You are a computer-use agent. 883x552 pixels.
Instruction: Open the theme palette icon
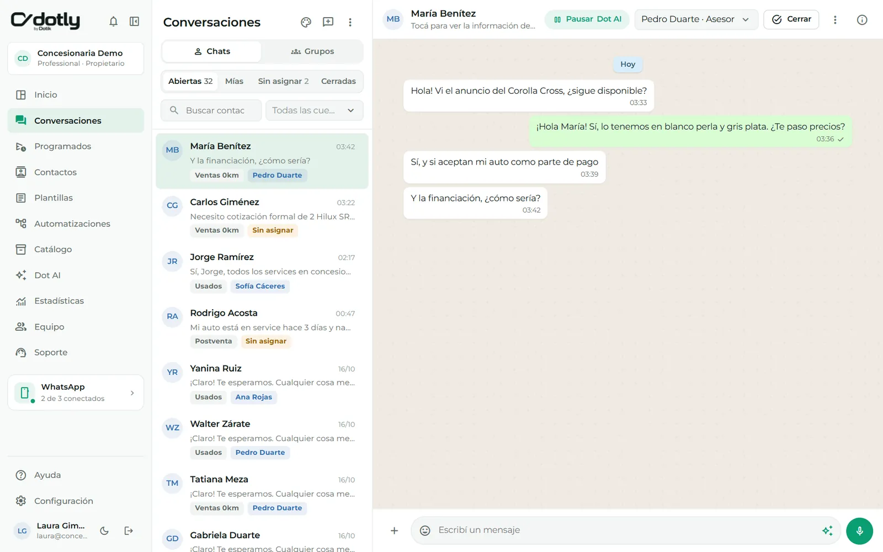tap(306, 22)
